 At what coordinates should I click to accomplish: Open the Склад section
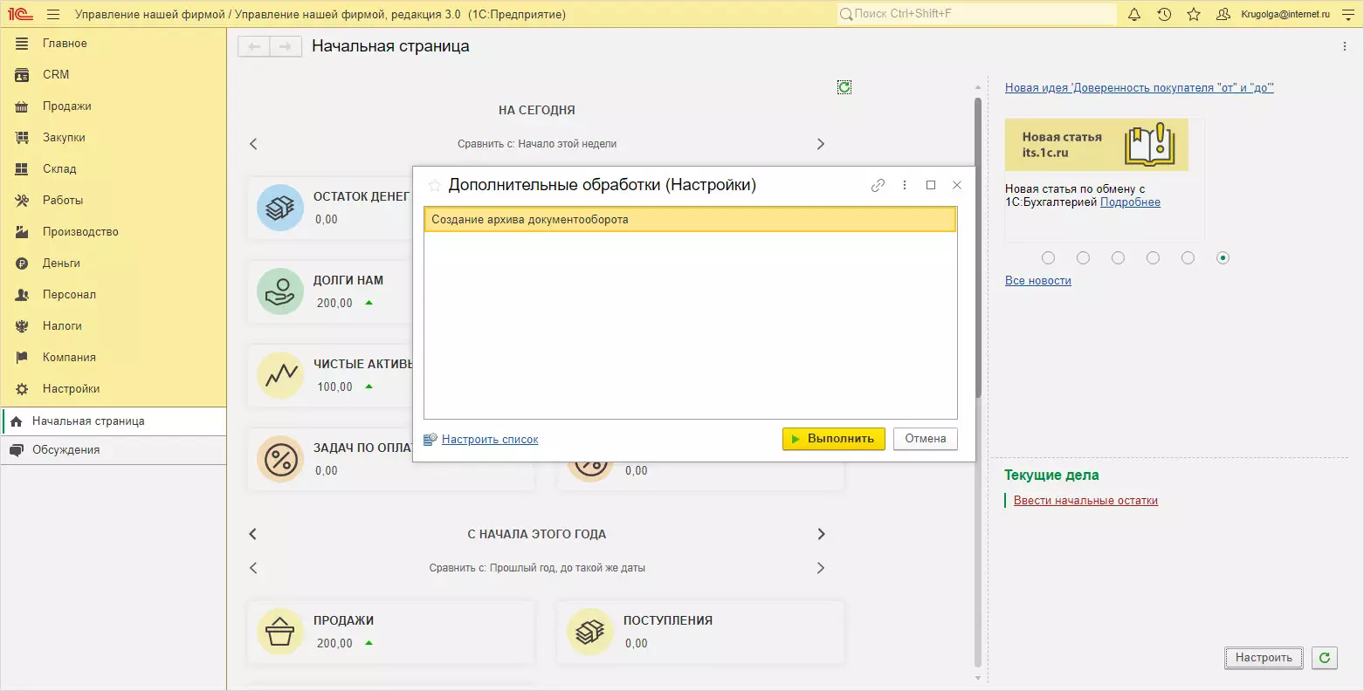point(114,169)
